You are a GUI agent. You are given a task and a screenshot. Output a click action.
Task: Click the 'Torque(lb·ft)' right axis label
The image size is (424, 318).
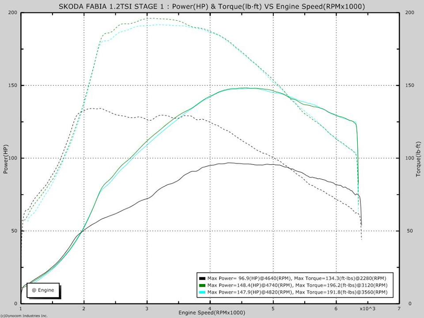coord(419,159)
